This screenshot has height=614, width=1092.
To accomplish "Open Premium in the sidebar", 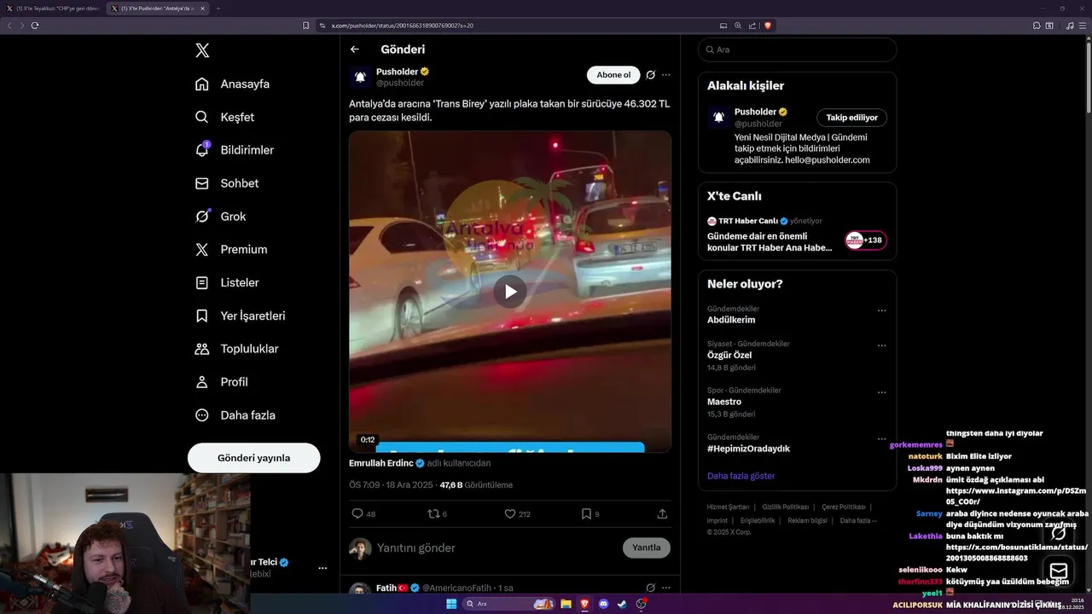I will [231, 250].
